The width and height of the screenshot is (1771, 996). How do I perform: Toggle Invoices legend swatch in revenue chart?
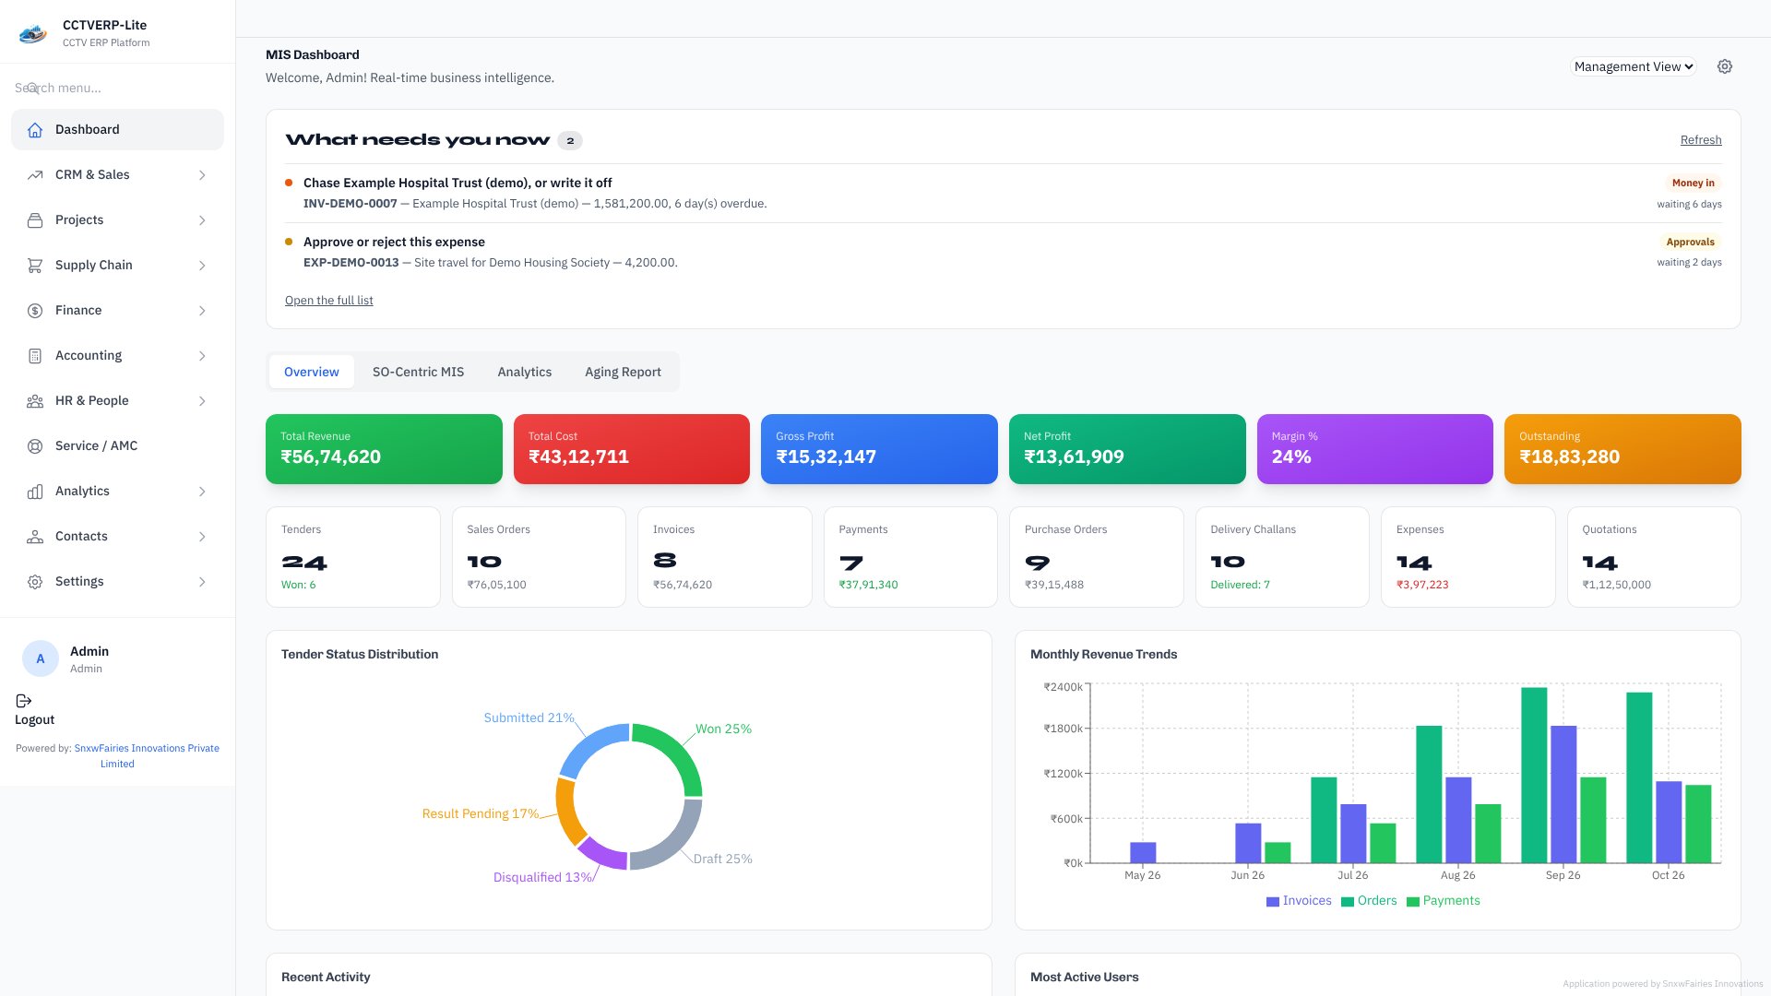click(1273, 902)
